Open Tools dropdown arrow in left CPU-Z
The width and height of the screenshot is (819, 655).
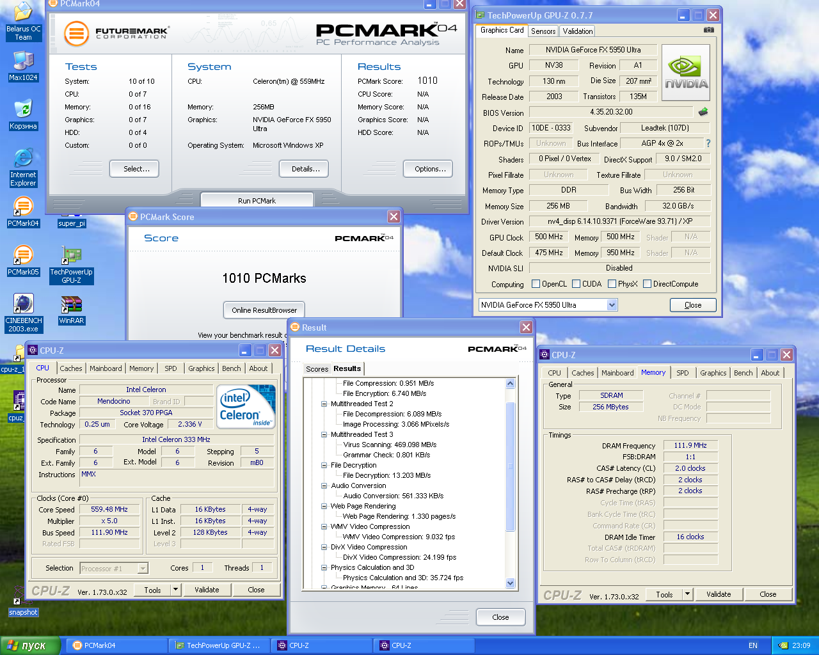pyautogui.click(x=176, y=590)
